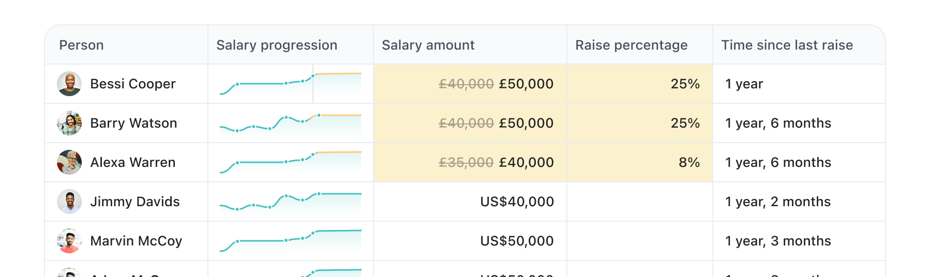Sort by the Person column header
The height and width of the screenshot is (277, 930).
pos(81,45)
